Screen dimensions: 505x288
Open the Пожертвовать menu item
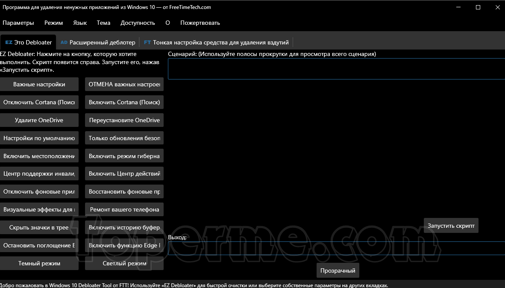point(200,23)
